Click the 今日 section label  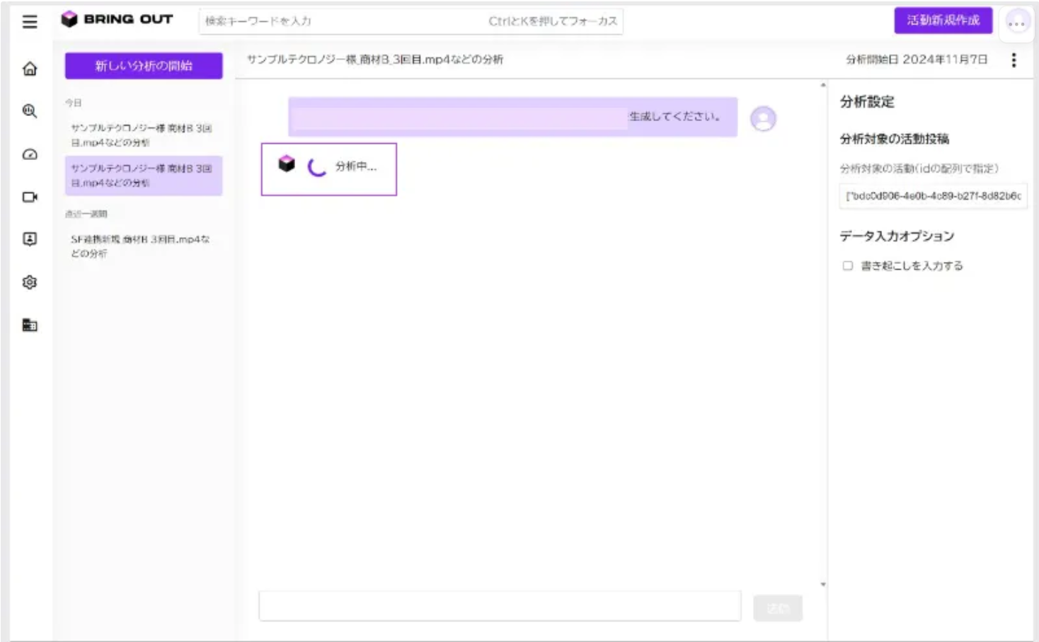point(74,103)
